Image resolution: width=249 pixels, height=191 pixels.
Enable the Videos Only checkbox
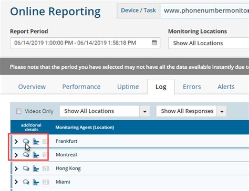pyautogui.click(x=18, y=111)
